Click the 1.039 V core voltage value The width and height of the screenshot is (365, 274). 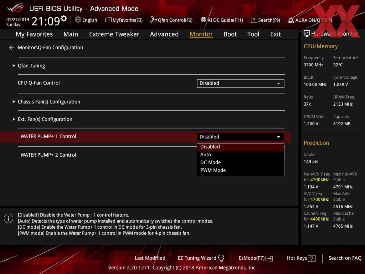(x=341, y=85)
